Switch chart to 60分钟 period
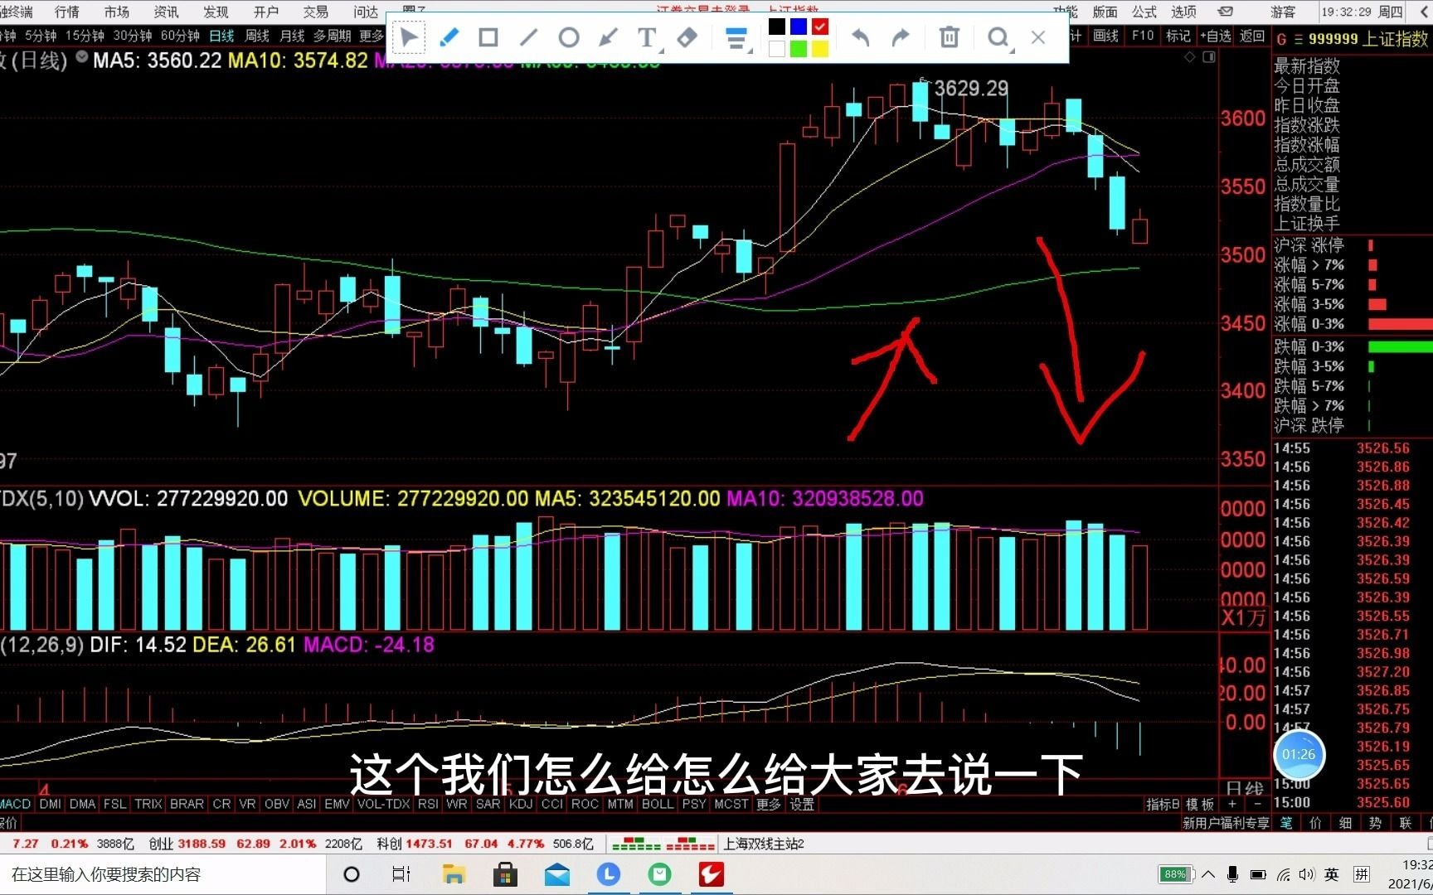Screen dimensions: 1433x895 pos(181,36)
